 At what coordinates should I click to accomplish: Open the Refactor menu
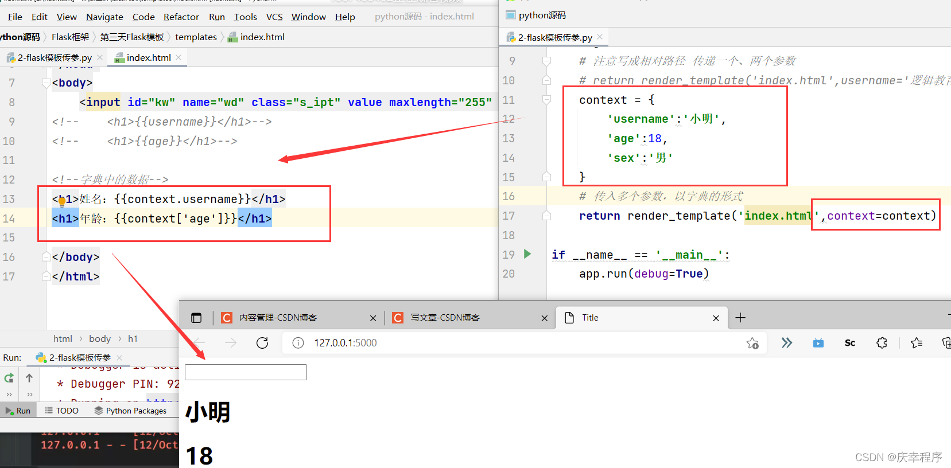181,17
